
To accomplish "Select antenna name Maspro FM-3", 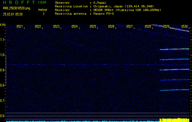I will pos(103,14).
